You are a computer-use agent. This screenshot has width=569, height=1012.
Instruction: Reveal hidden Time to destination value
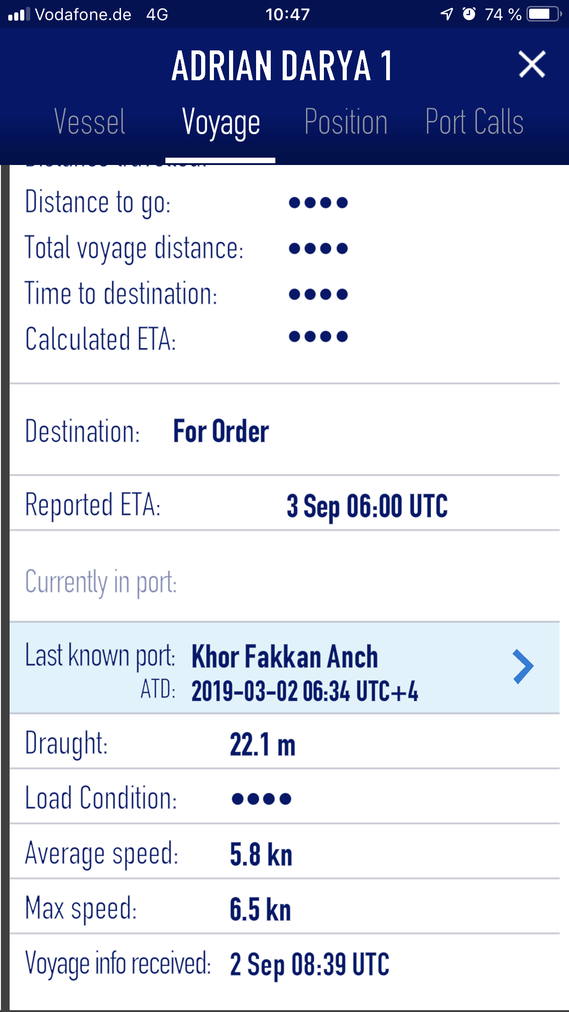coord(318,294)
